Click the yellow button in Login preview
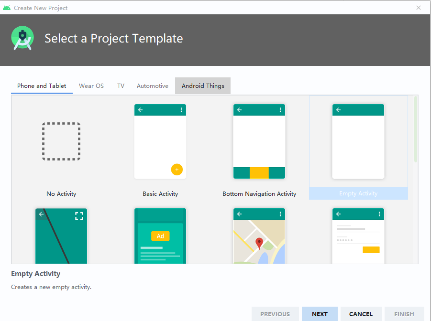Viewport: 431px width, 321px height. [371, 250]
